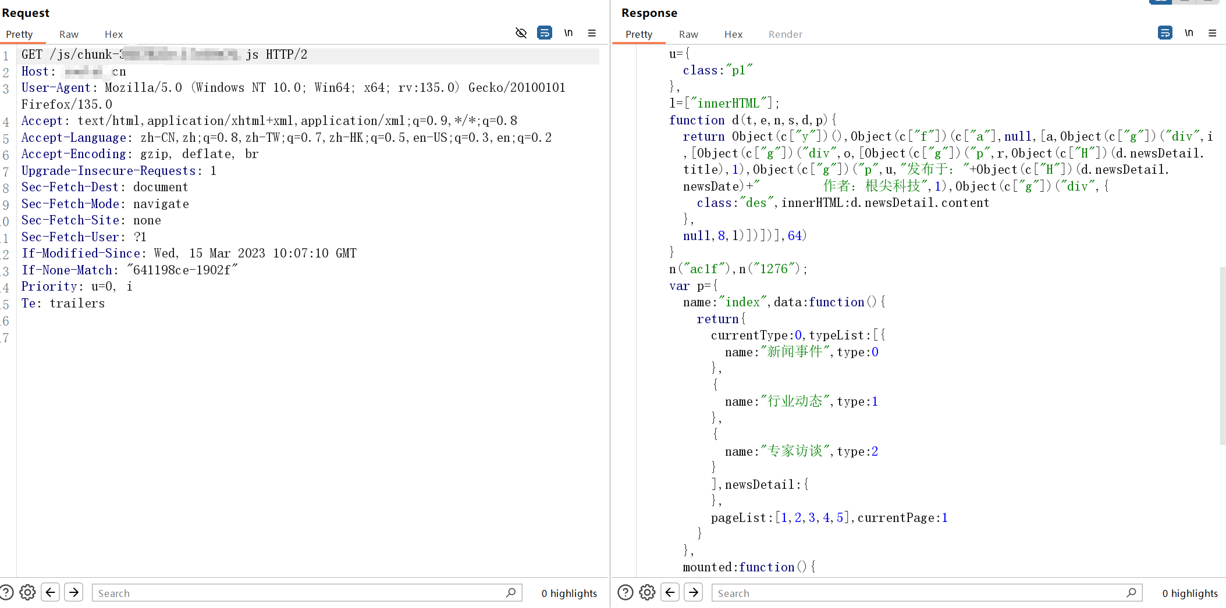1226x608 pixels.
Task: Click Request search help question icon
Action: point(6,592)
